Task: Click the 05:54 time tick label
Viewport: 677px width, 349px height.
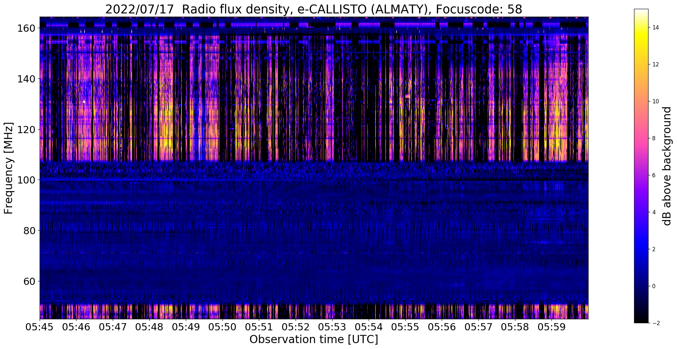Action: point(369,327)
